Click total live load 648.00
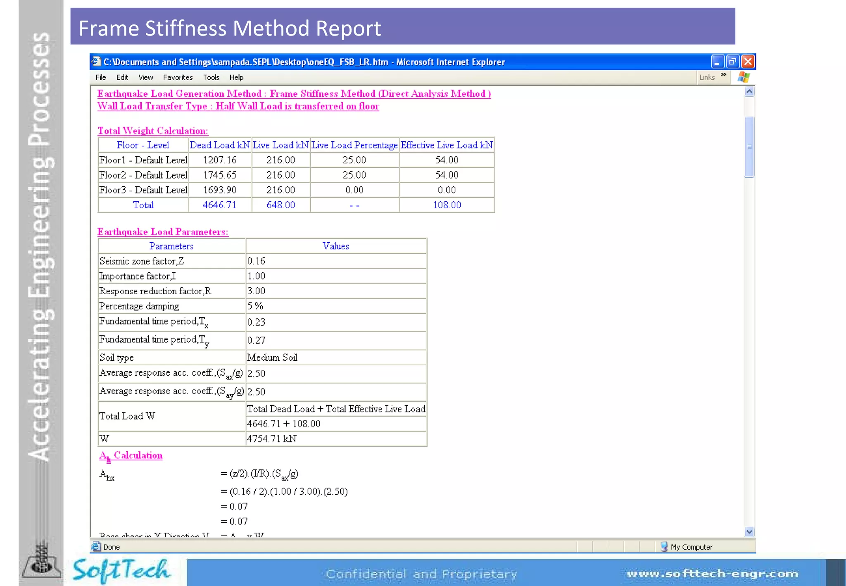Screen dimensions: 846x586 coord(281,205)
